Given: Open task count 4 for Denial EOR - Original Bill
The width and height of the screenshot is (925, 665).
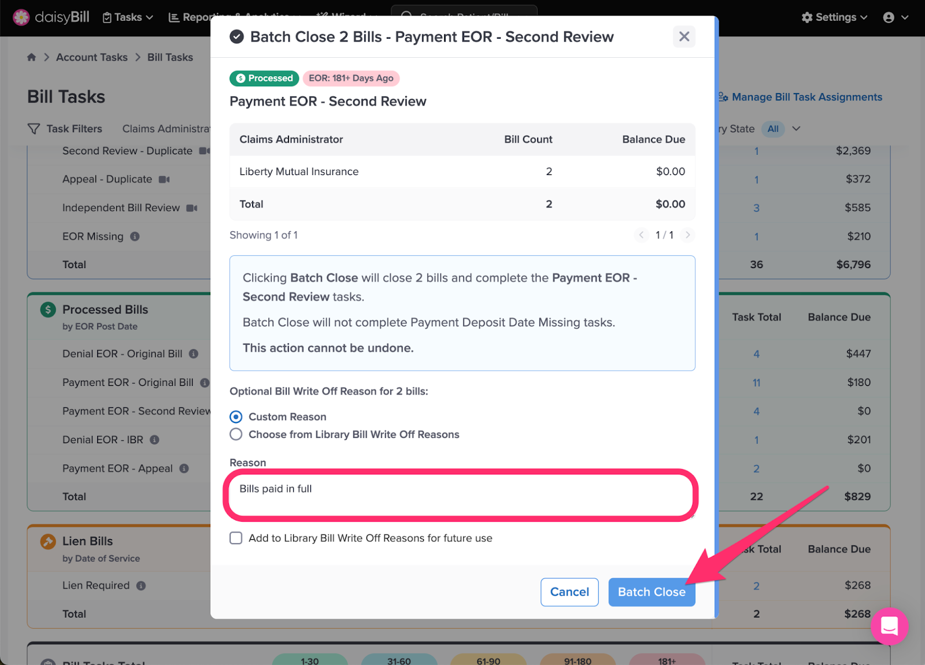Looking at the screenshot, I should pyautogui.click(x=756, y=354).
